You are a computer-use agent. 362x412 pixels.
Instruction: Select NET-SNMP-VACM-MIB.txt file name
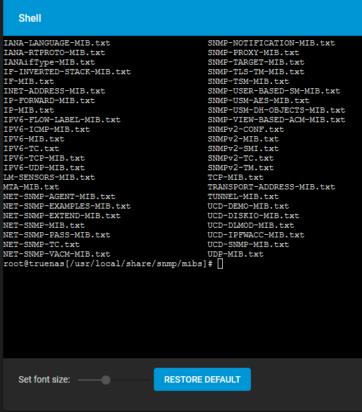point(57,254)
